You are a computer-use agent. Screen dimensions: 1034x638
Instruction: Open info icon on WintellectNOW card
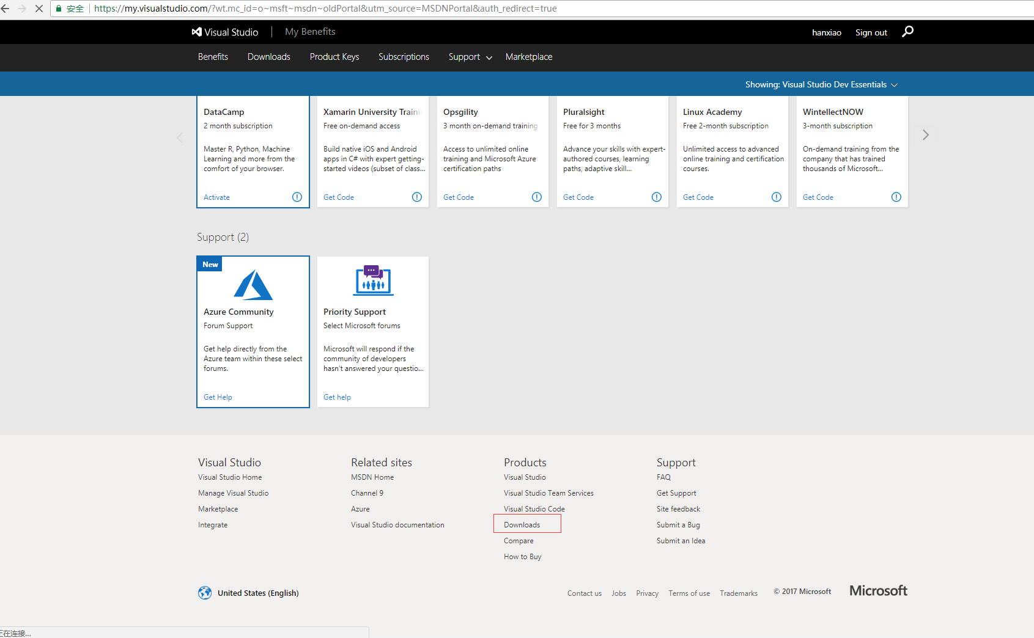(x=896, y=197)
